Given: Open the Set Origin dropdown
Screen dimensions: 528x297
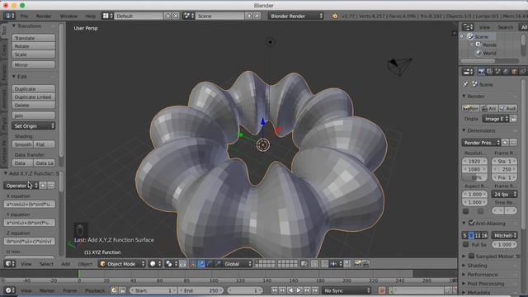Looking at the screenshot, I should (33, 126).
